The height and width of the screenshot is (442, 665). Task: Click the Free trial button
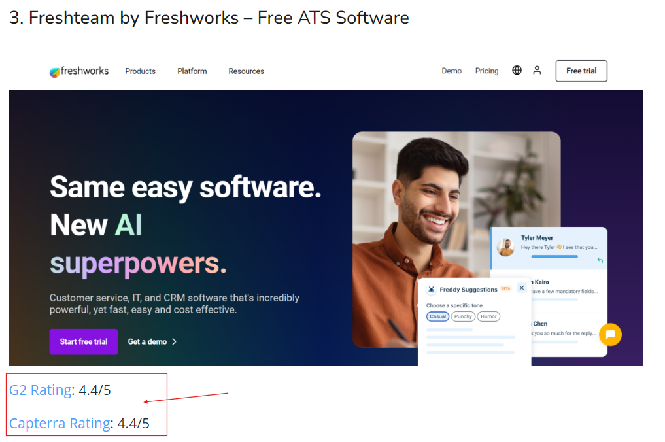[581, 71]
